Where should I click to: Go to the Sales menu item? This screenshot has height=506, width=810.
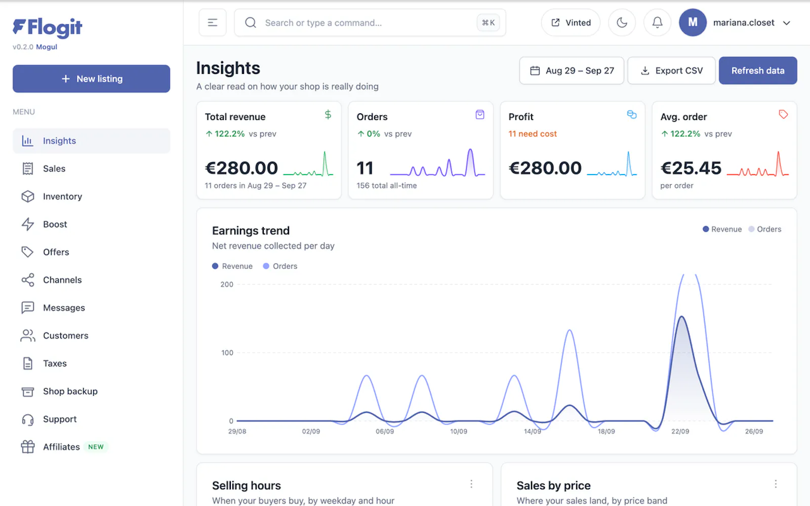pyautogui.click(x=91, y=168)
